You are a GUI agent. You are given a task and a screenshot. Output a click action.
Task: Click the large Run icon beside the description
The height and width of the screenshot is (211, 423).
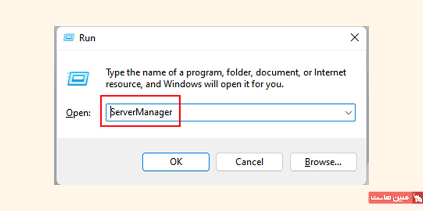click(78, 79)
